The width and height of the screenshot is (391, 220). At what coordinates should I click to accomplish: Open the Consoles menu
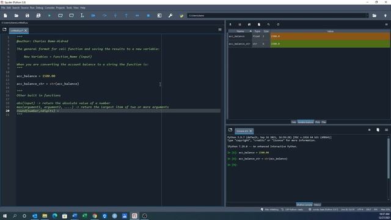click(49, 8)
